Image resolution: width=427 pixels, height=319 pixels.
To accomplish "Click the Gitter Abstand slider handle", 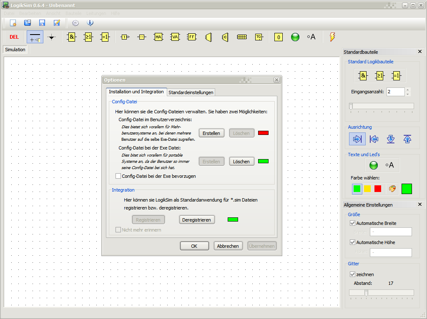I will point(366,293).
